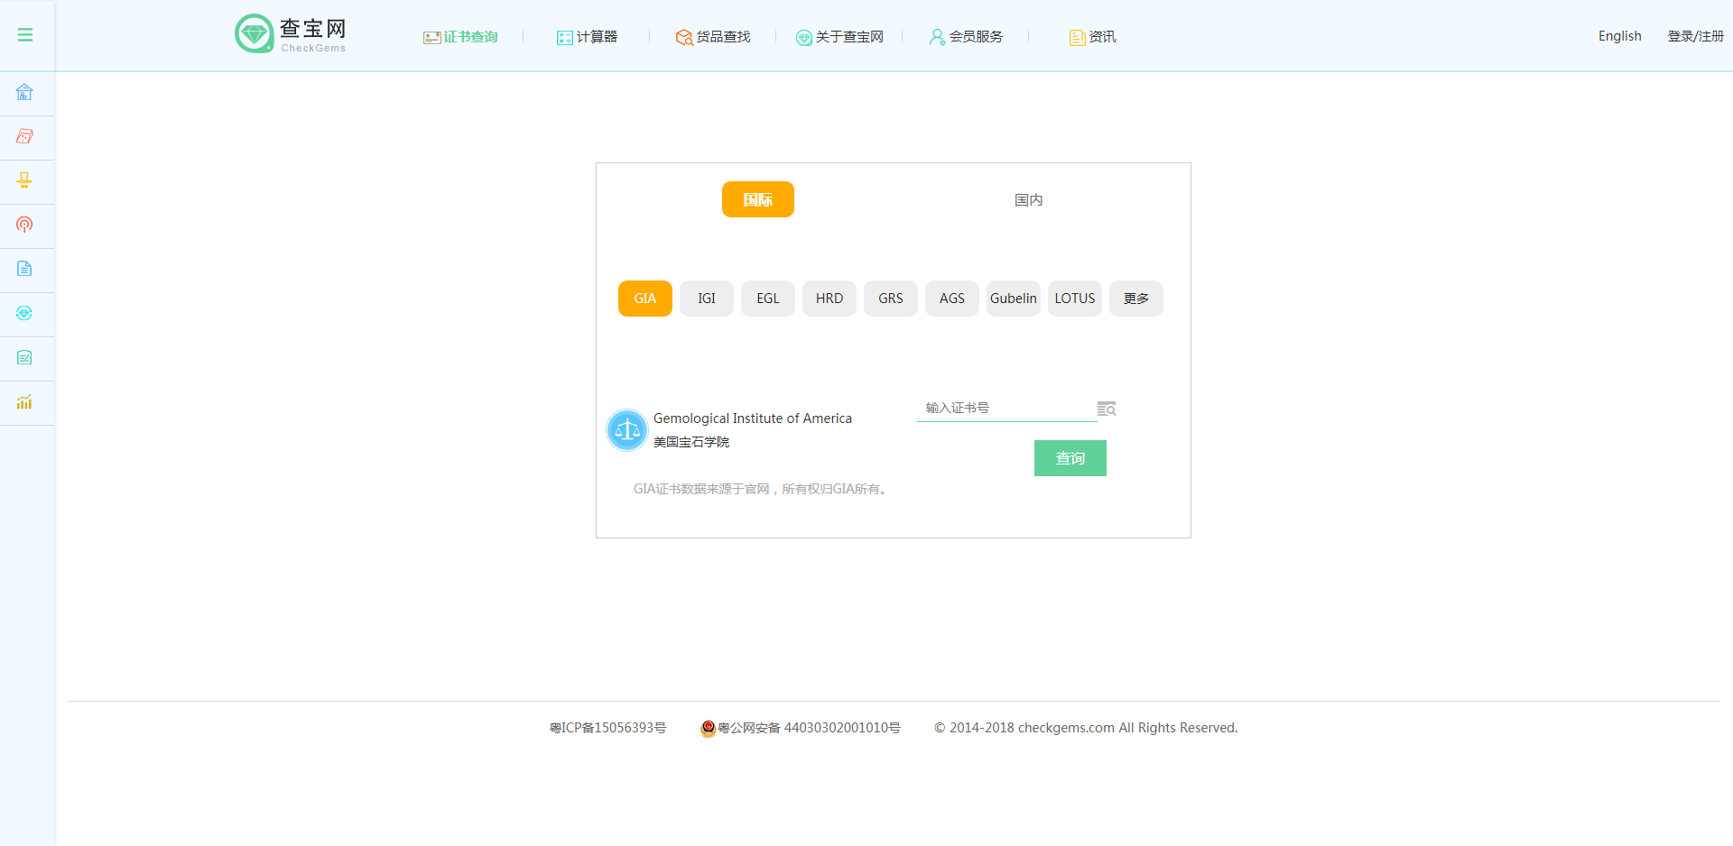Open the blue document icon in sidebar

pyautogui.click(x=24, y=270)
